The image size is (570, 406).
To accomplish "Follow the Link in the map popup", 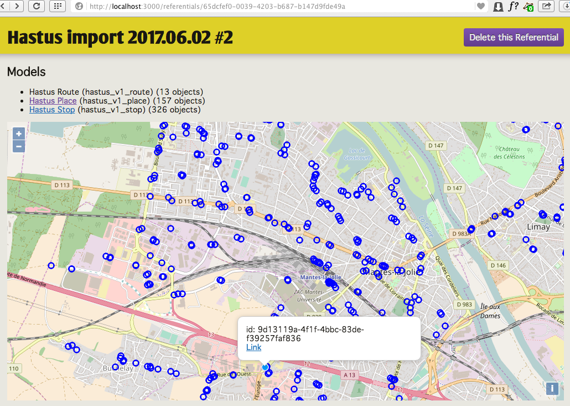I will click(x=254, y=347).
